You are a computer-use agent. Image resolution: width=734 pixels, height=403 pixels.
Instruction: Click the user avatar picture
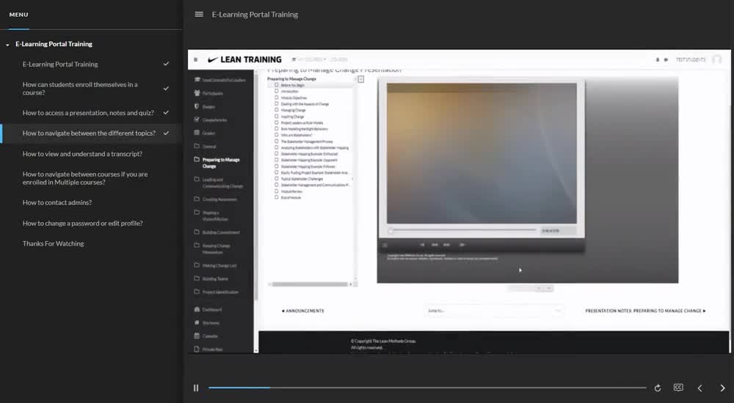[x=716, y=60]
